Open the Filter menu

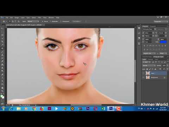(39, 18)
